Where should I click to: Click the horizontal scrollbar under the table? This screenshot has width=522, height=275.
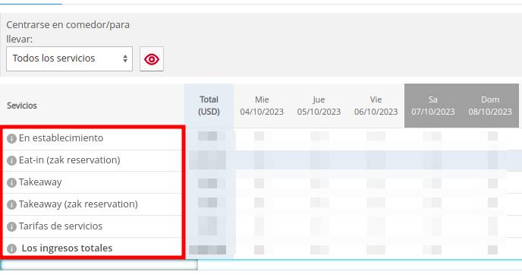pos(99,265)
